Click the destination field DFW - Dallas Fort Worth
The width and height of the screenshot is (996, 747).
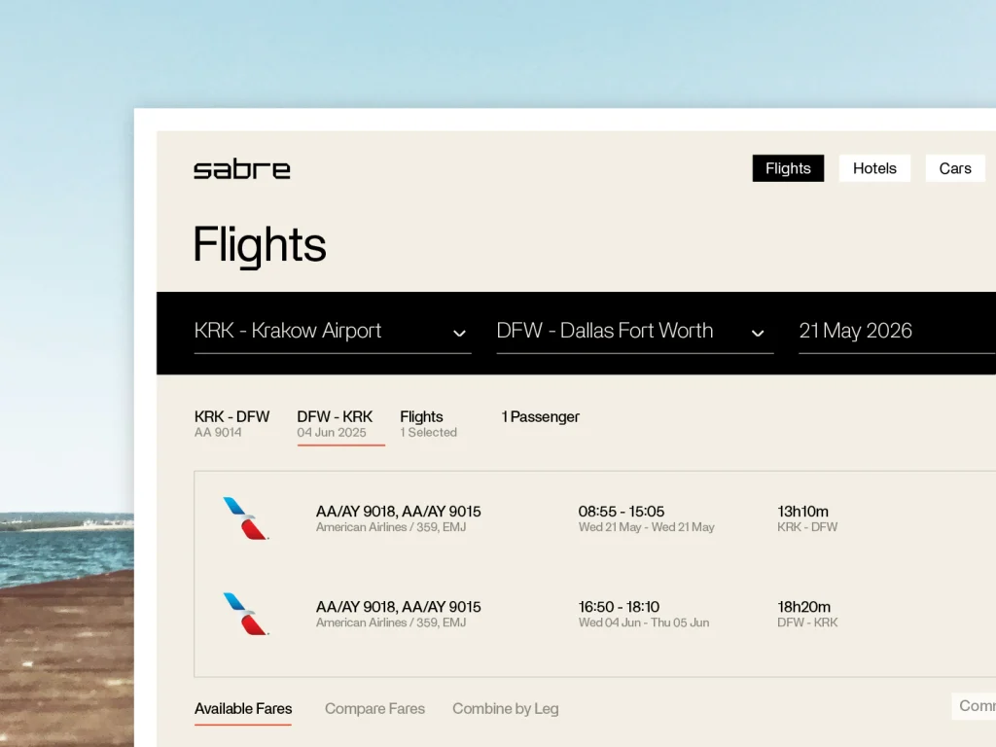click(604, 331)
